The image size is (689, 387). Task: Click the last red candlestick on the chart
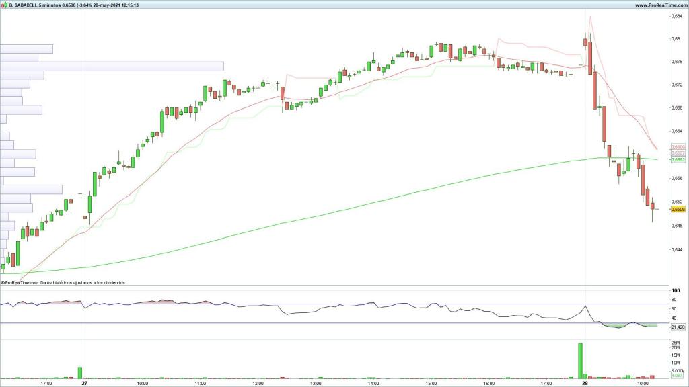click(652, 205)
